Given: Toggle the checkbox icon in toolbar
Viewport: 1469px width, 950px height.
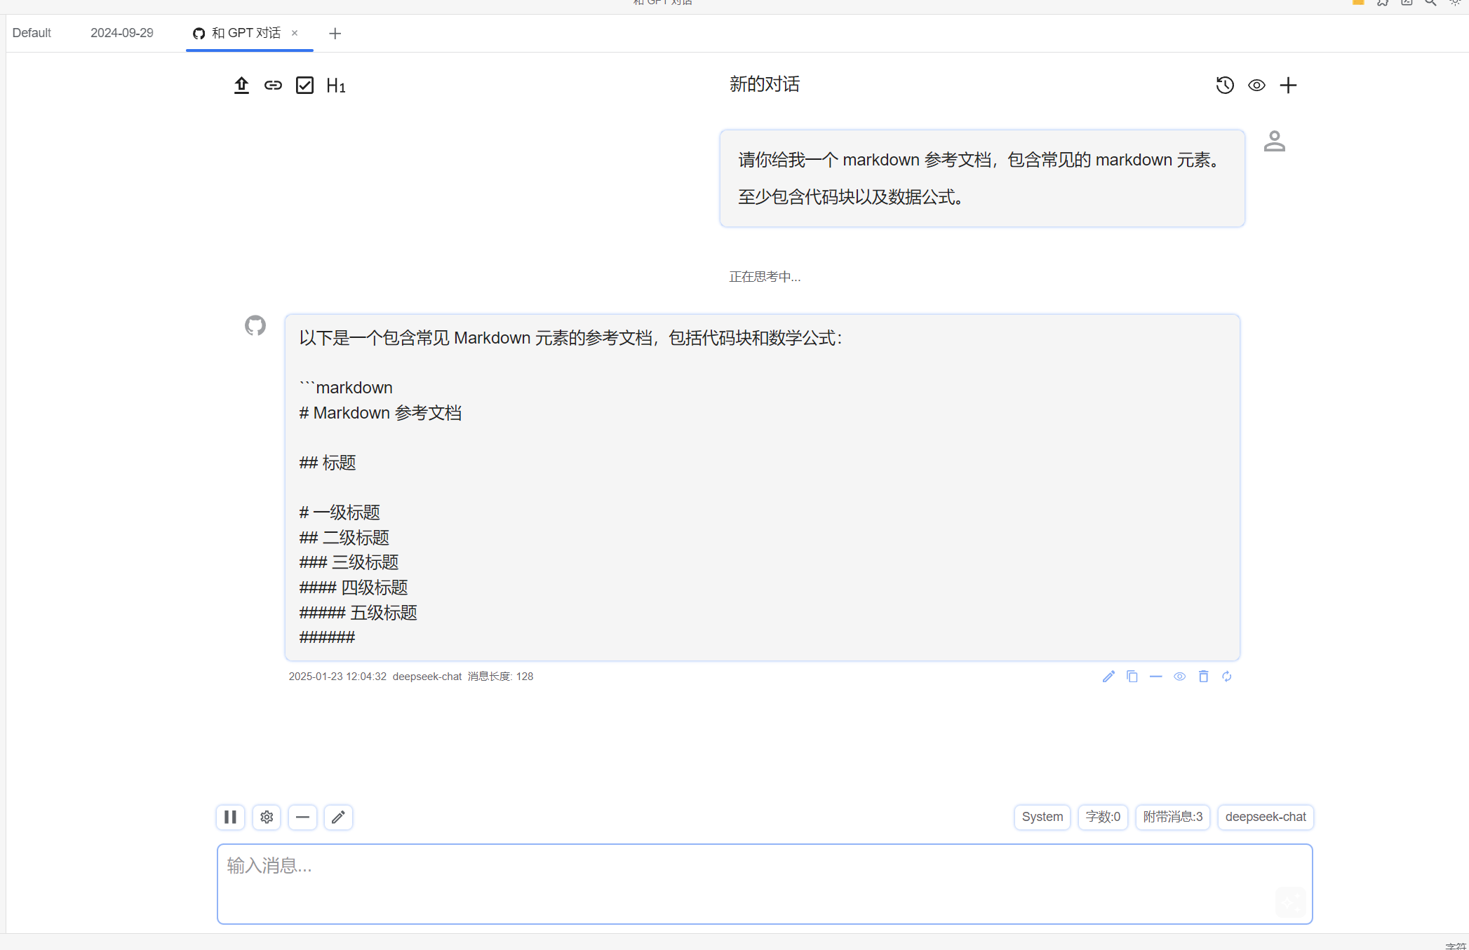Looking at the screenshot, I should 304,86.
